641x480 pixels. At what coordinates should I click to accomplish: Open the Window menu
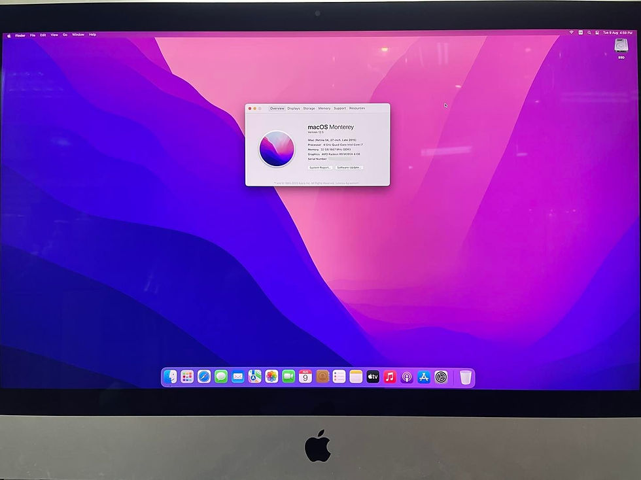coord(78,35)
